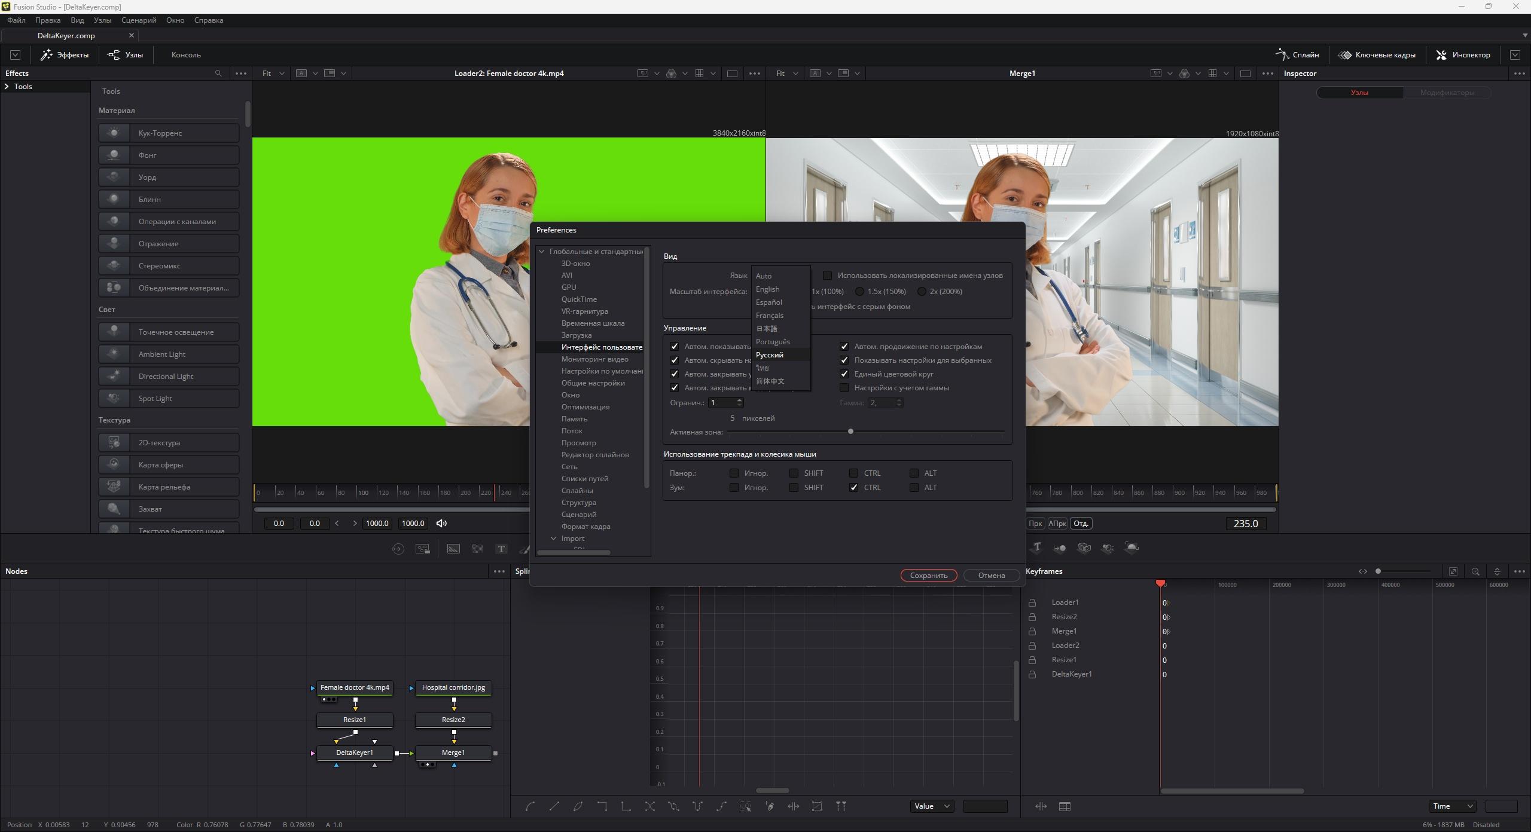The image size is (1531, 832).
Task: Click the Effects panel search icon
Action: point(218,74)
